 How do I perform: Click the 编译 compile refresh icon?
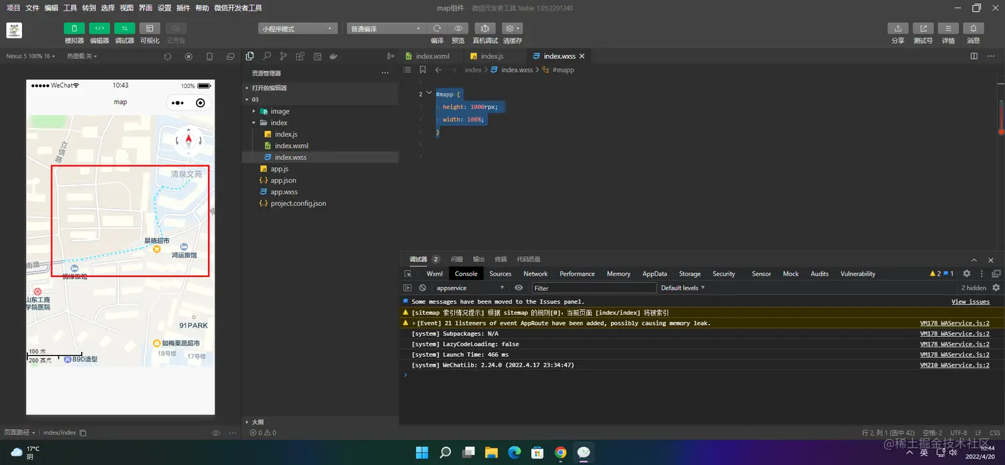(437, 29)
